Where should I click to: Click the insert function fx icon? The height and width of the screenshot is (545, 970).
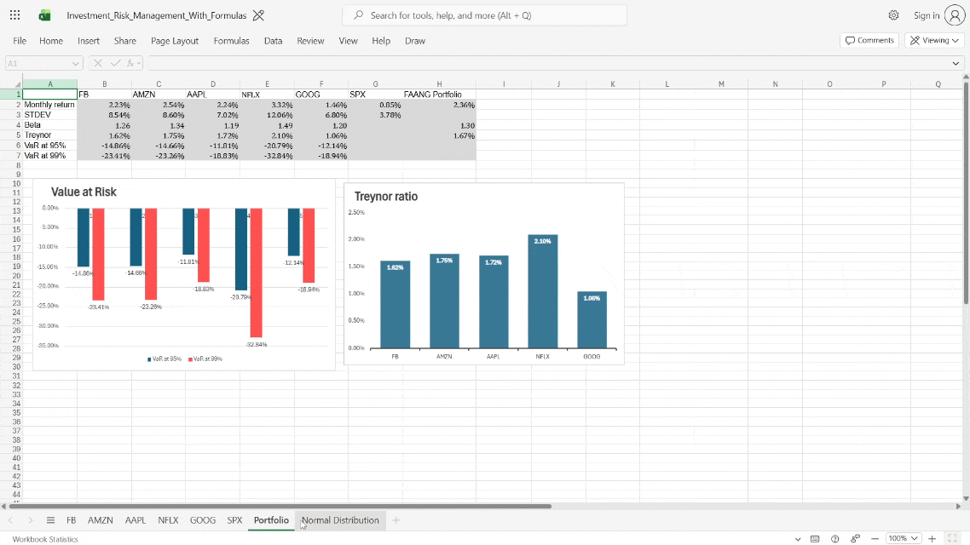(x=130, y=63)
